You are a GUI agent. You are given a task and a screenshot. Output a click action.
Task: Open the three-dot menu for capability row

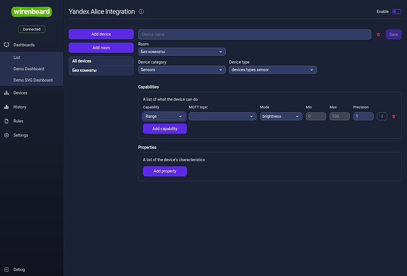(x=382, y=117)
